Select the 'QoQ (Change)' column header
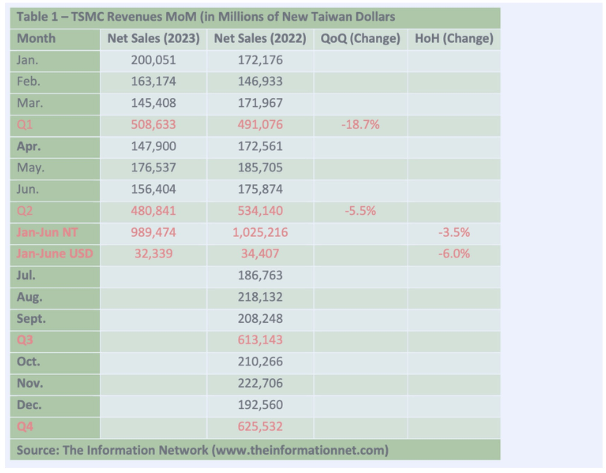The image size is (606, 473). tap(361, 38)
